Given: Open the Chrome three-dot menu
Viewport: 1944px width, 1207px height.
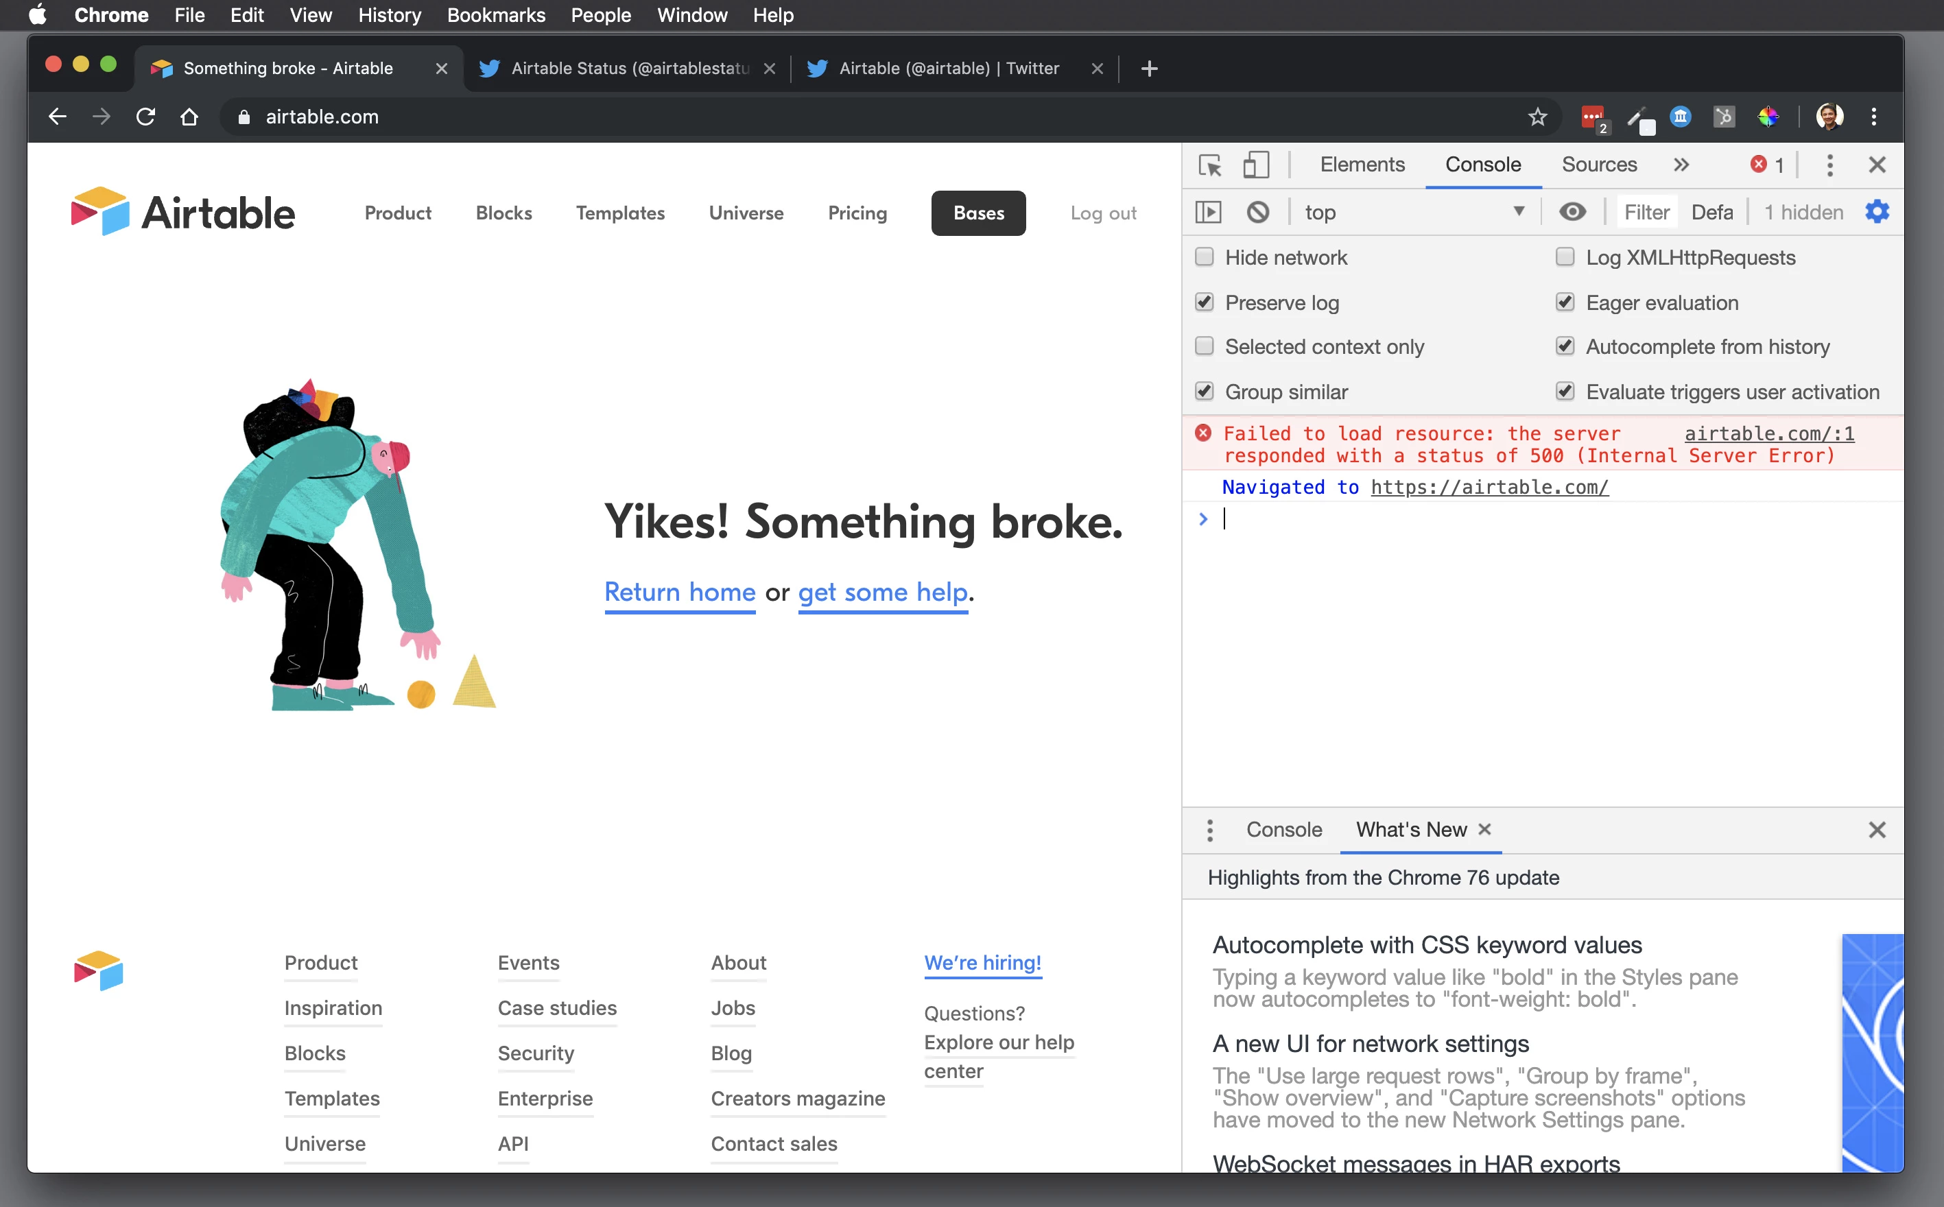Looking at the screenshot, I should click(1874, 117).
